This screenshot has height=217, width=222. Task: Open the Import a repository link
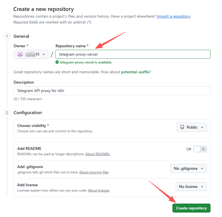coord(174,16)
